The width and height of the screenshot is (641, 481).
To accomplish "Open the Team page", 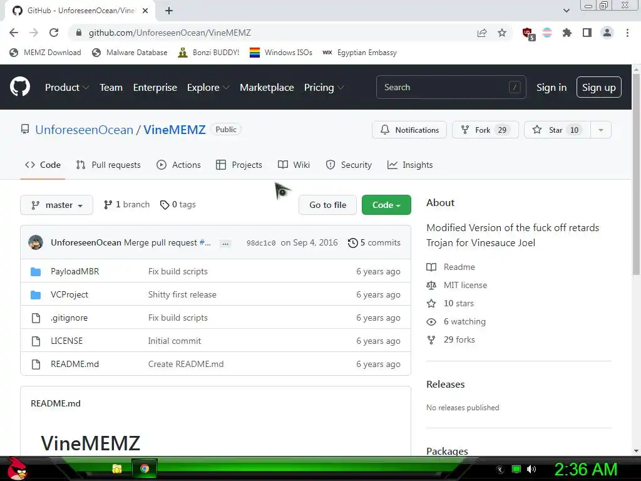I will [x=111, y=88].
